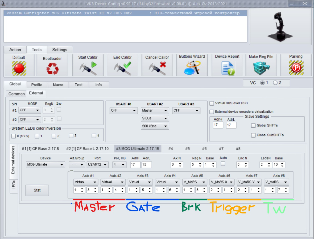Switch to the Settings tab

pyautogui.click(x=60, y=50)
